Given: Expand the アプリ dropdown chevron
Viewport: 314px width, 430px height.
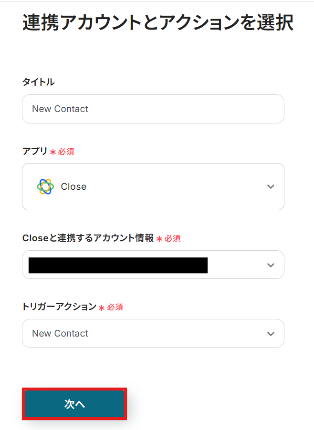Looking at the screenshot, I should point(271,186).
